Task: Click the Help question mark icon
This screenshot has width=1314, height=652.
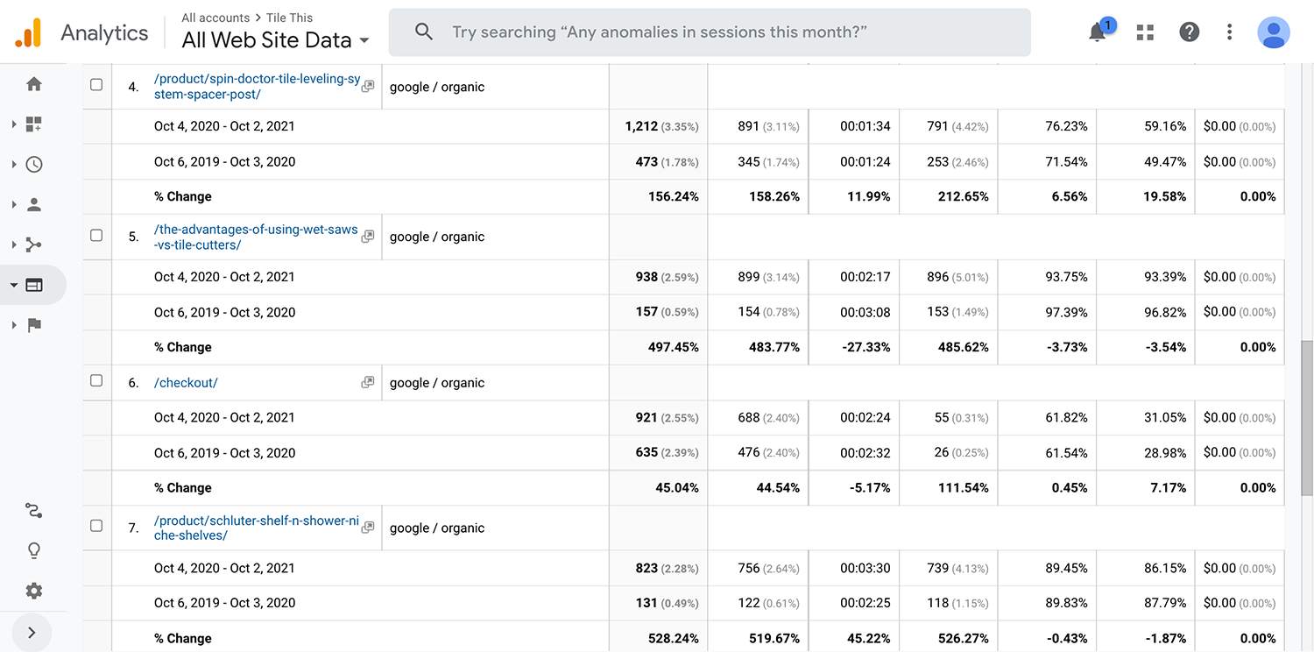Action: (1189, 32)
